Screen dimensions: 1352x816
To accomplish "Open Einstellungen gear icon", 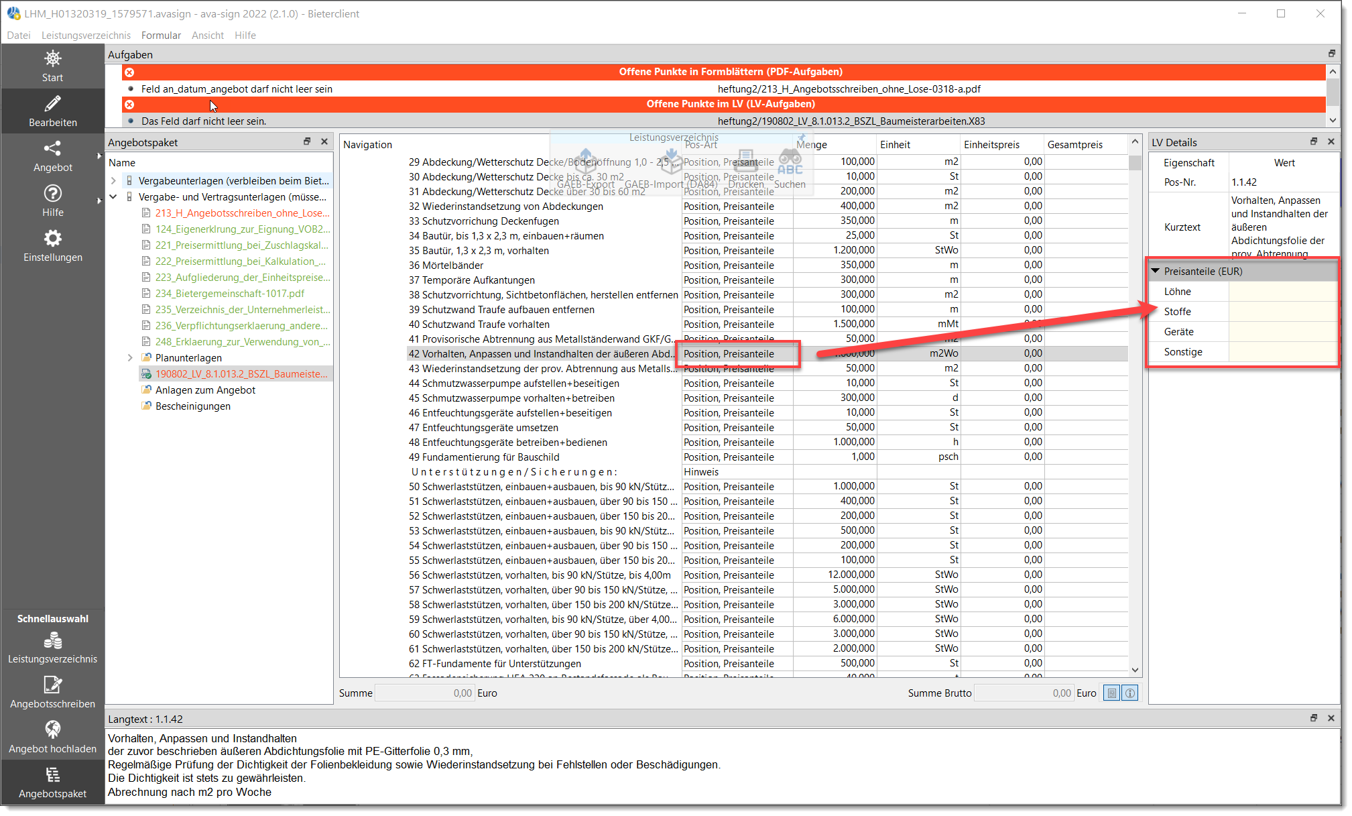I will tap(52, 238).
